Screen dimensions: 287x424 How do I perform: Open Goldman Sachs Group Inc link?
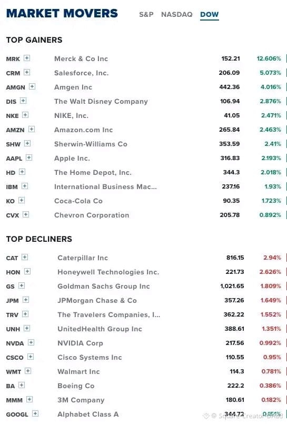pos(104,286)
